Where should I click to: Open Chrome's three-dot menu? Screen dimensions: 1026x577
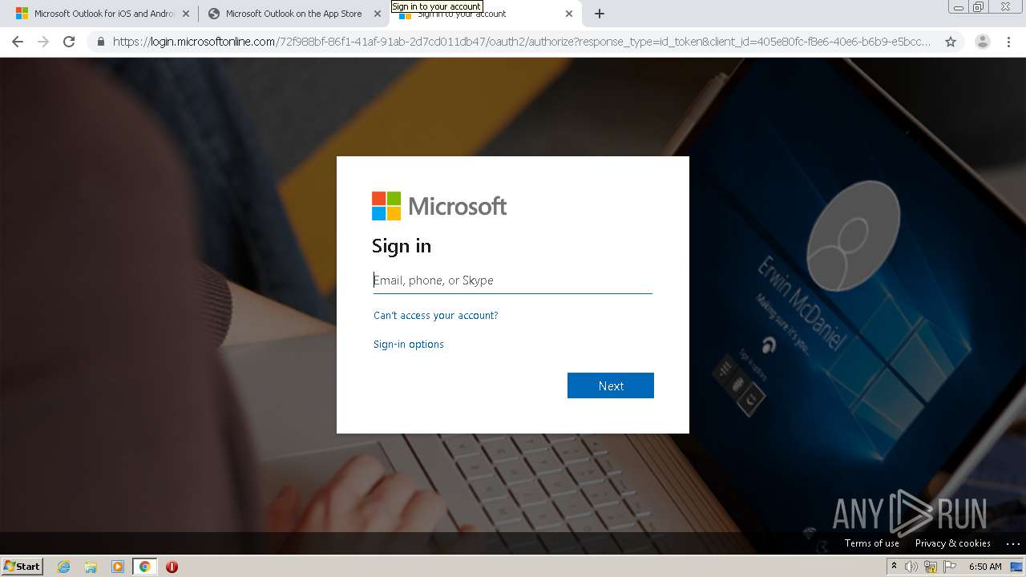[1008, 42]
